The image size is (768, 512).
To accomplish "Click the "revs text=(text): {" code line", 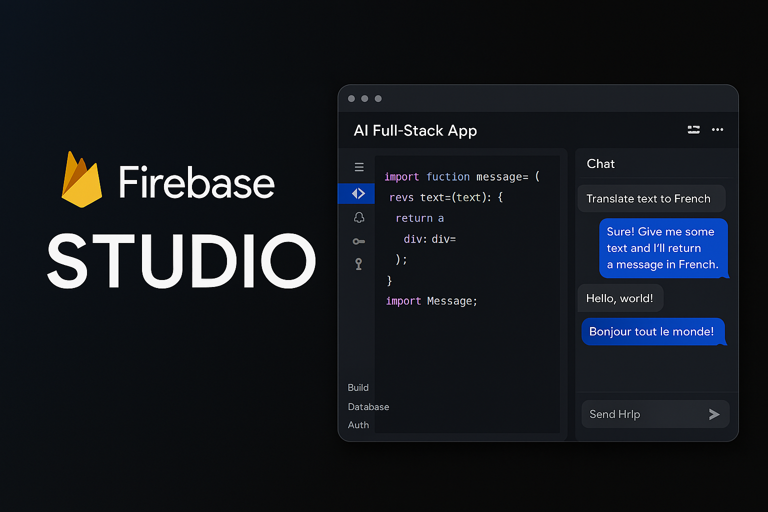I will 446,197.
